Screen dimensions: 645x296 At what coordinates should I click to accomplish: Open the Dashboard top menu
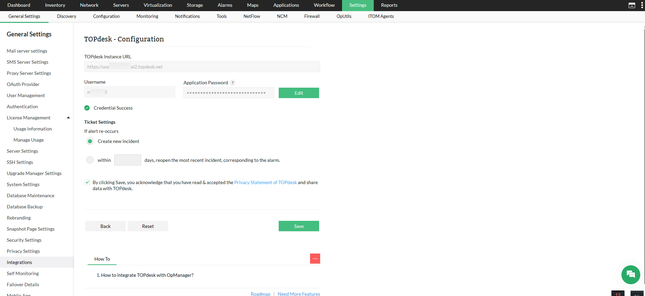[x=19, y=5]
